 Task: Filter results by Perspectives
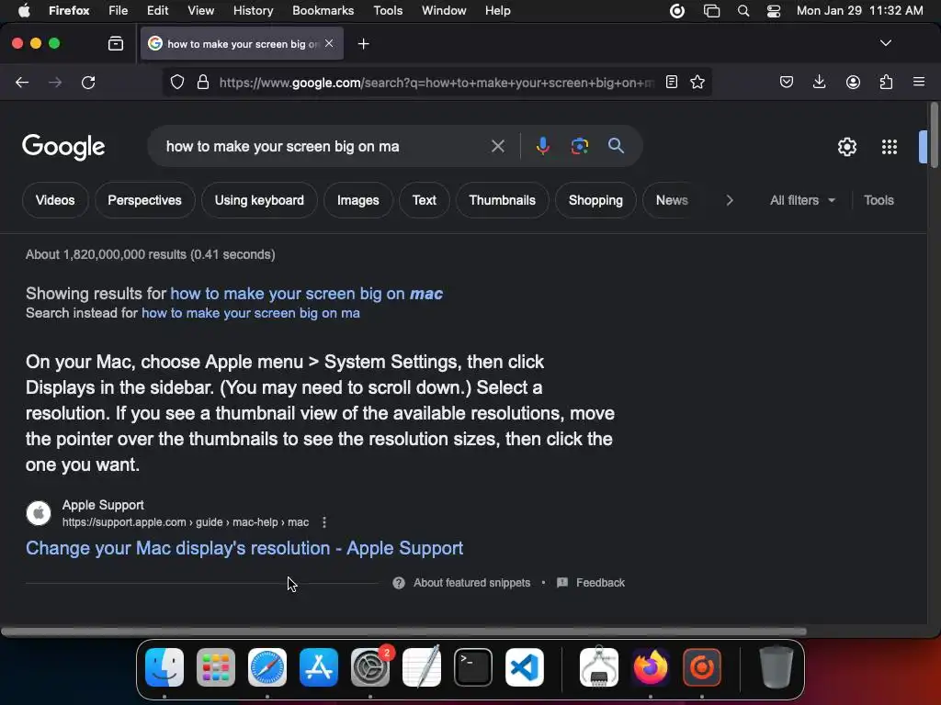(x=144, y=200)
